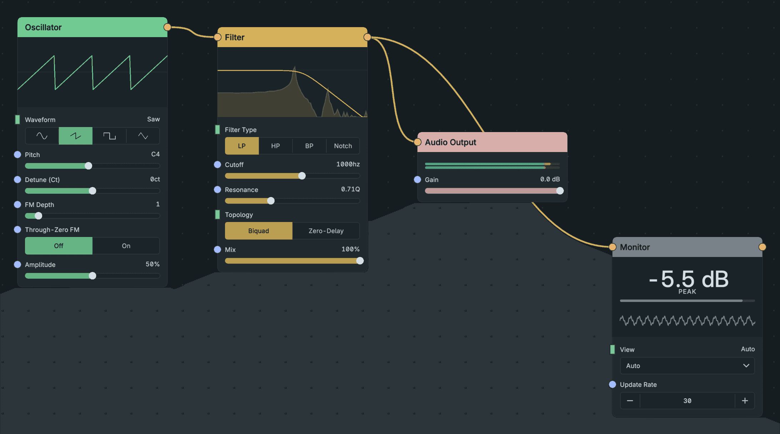Turn Through-Zero FM On
Viewport: 780px width, 434px height.
[x=126, y=246]
